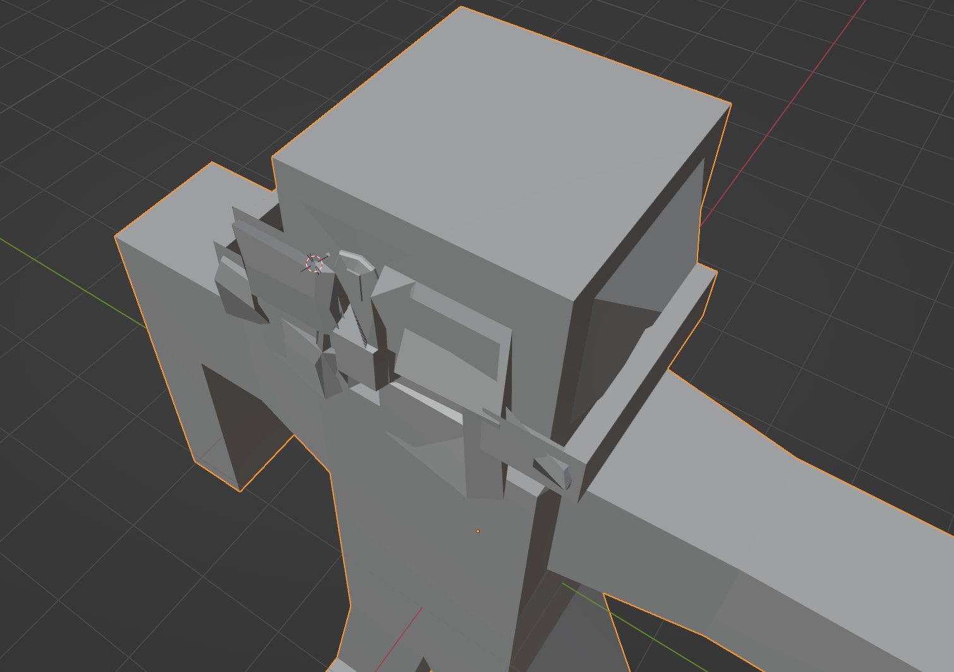Select the top face of the cube head
The width and height of the screenshot is (954, 672).
(x=502, y=154)
